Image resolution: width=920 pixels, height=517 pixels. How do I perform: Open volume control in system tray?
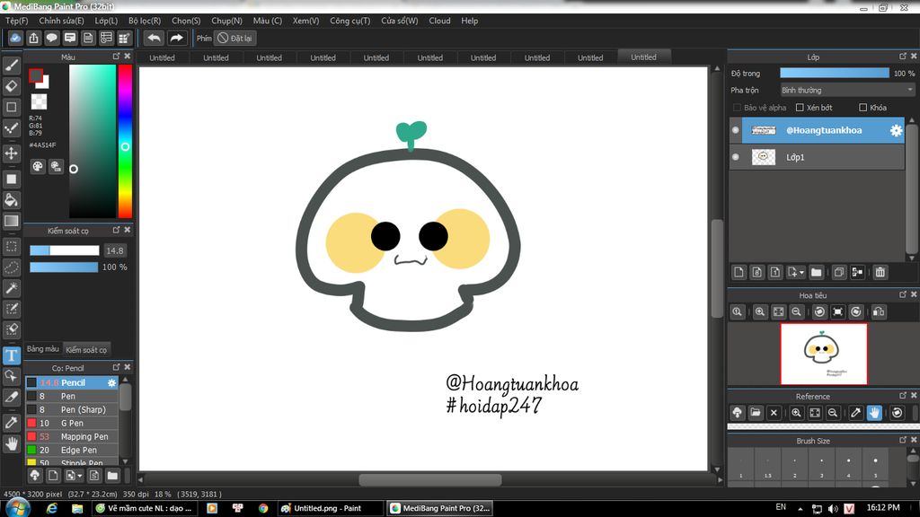tap(833, 508)
